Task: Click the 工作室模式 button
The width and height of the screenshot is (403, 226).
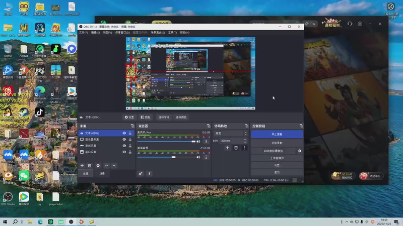Action: point(277,158)
